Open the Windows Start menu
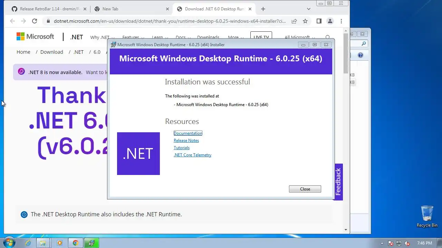The width and height of the screenshot is (442, 248). click(x=9, y=243)
